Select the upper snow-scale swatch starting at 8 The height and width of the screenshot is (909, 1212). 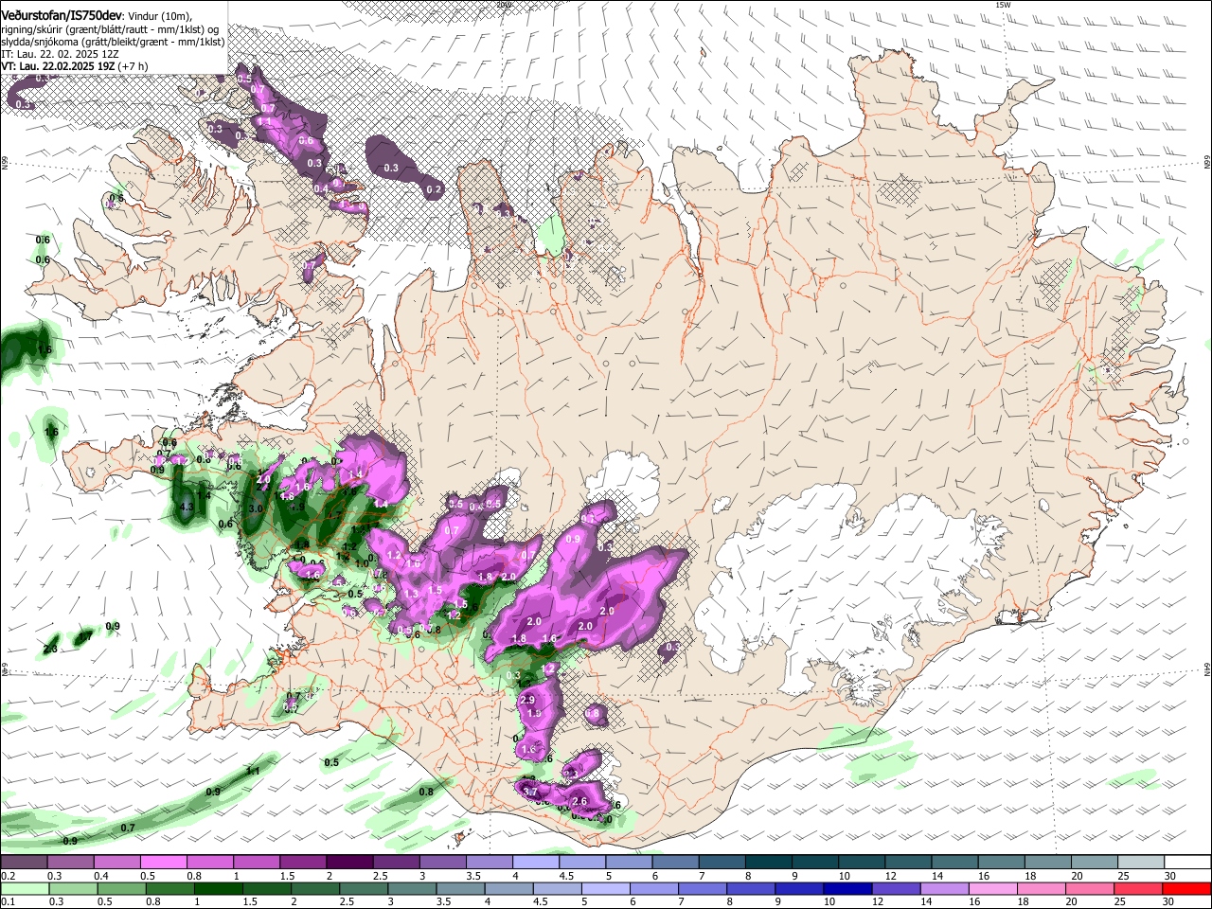point(769,863)
